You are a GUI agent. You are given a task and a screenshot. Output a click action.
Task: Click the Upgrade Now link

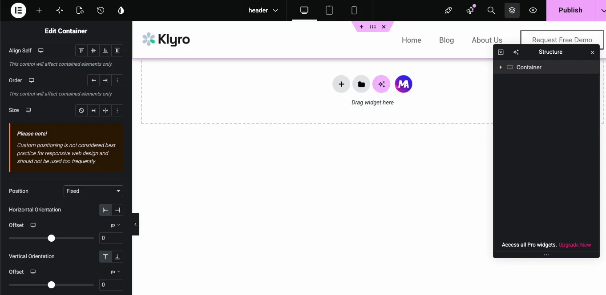point(575,245)
